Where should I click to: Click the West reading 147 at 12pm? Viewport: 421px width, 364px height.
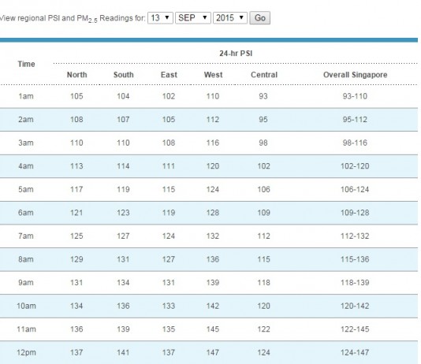pos(213,352)
